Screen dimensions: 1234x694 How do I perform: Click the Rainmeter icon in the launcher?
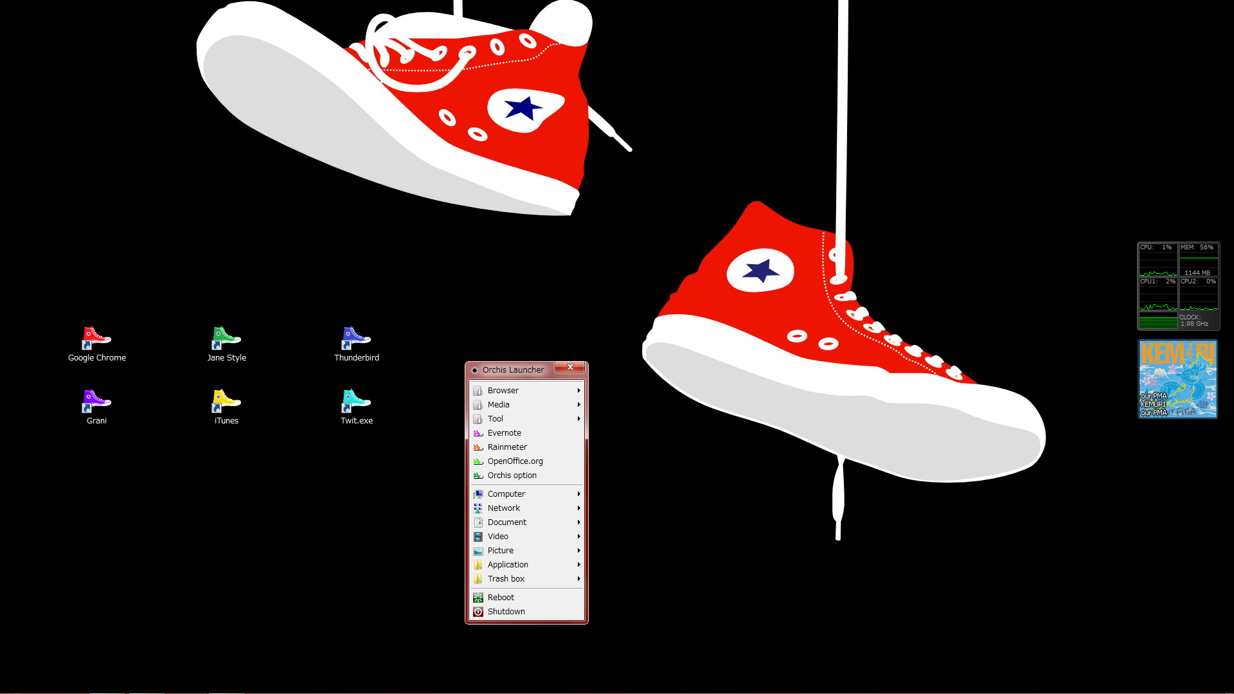[x=478, y=447]
